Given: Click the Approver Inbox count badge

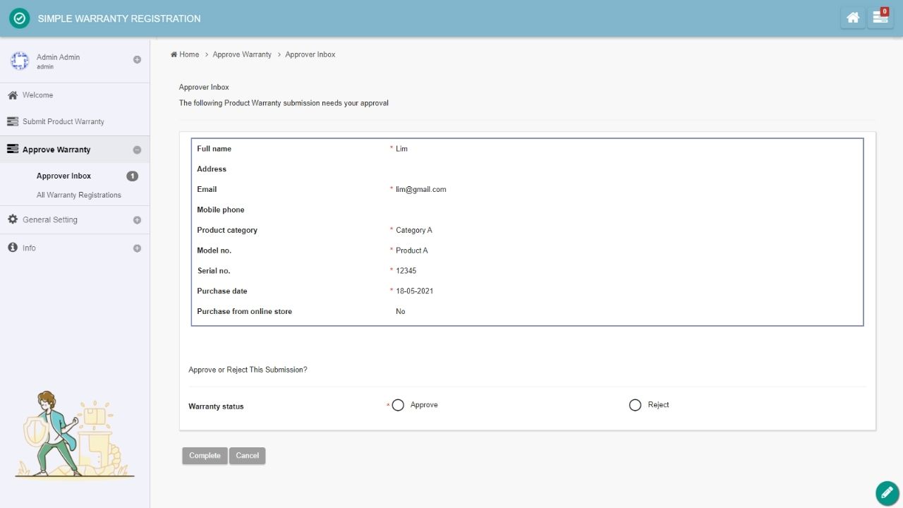Looking at the screenshot, I should 132,176.
